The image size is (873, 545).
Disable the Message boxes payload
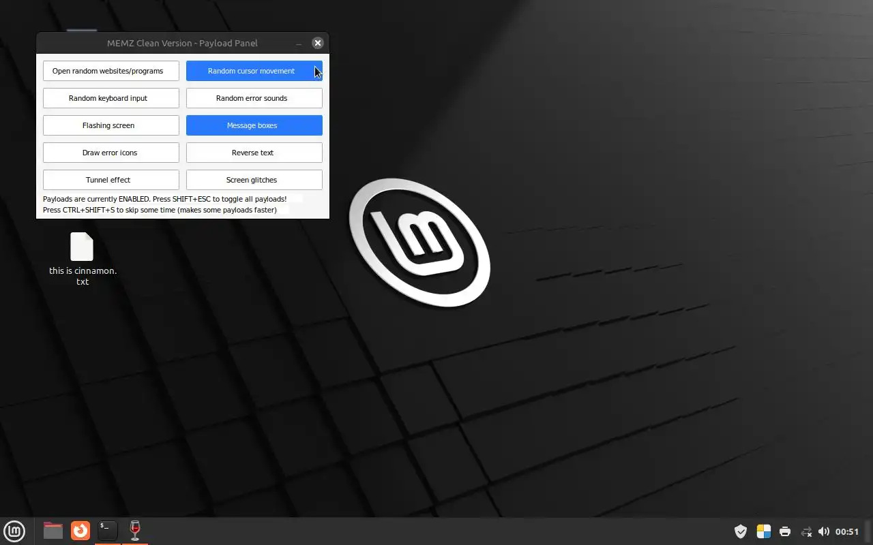254,125
